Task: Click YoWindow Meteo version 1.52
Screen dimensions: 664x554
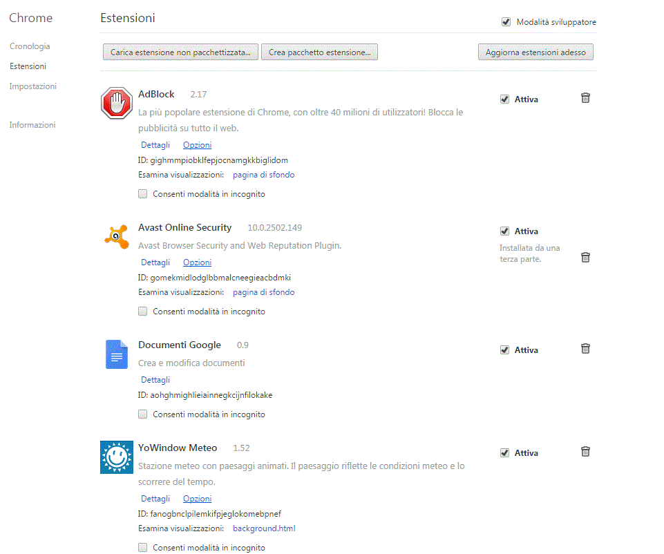Action: 241,448
